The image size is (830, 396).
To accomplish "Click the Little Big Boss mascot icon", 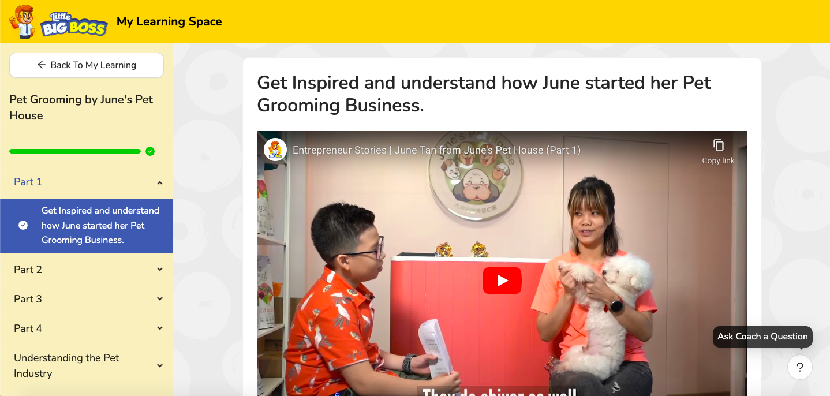I will tap(23, 21).
